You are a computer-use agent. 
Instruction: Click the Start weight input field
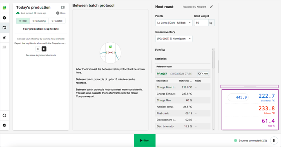point(201,23)
